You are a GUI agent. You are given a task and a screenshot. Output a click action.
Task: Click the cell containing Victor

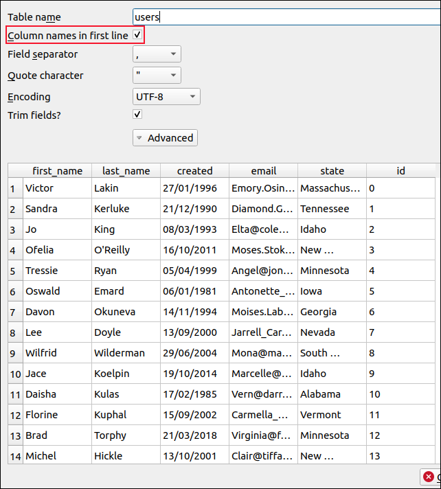[57, 188]
